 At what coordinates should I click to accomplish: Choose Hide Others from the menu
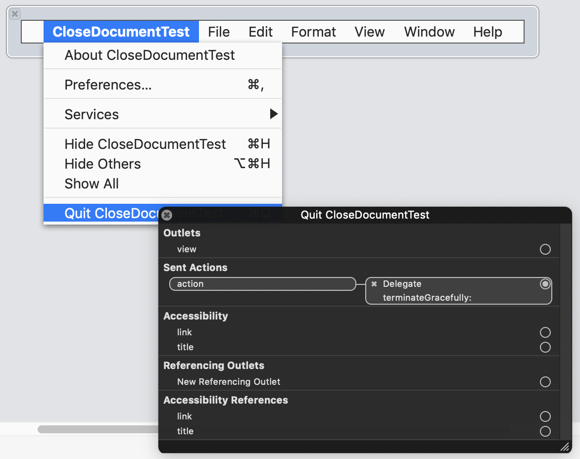102,164
